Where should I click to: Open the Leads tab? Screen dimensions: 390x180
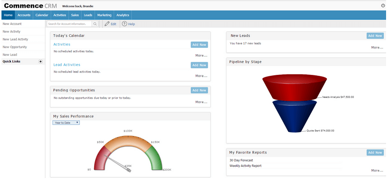pyautogui.click(x=88, y=15)
